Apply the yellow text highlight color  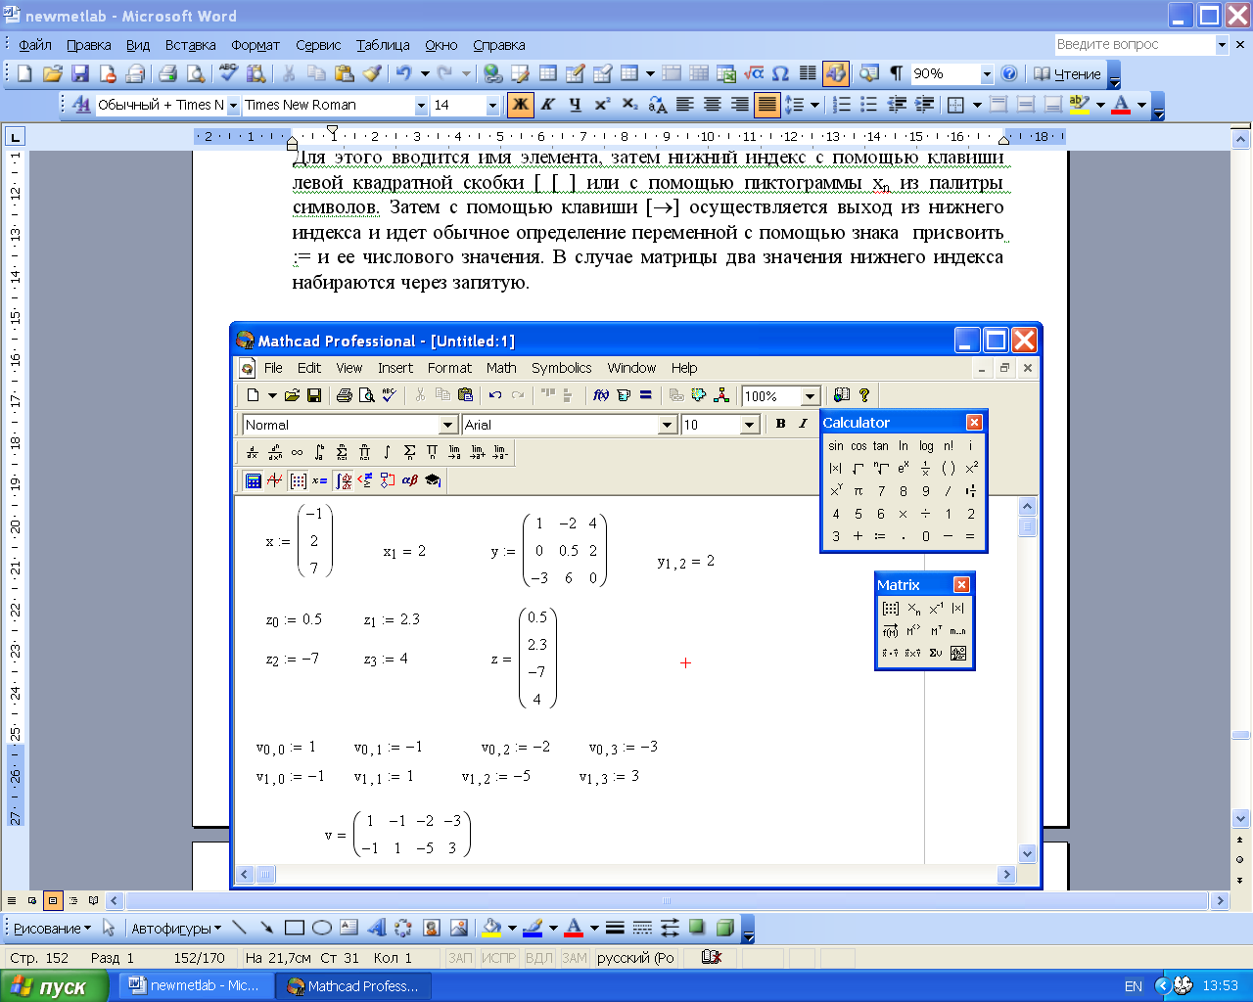[x=1080, y=105]
